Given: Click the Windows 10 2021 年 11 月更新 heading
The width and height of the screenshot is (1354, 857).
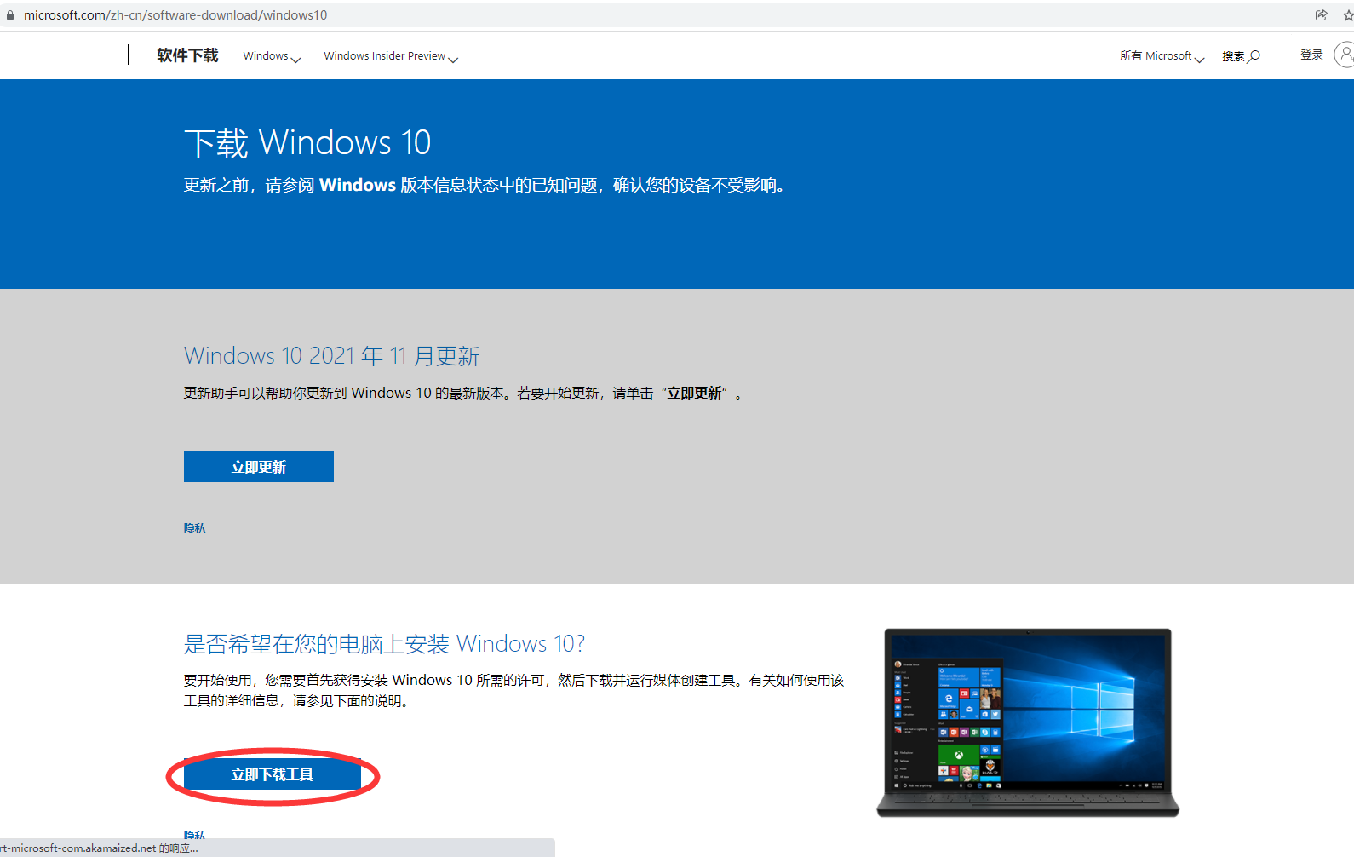Looking at the screenshot, I should pyautogui.click(x=332, y=356).
